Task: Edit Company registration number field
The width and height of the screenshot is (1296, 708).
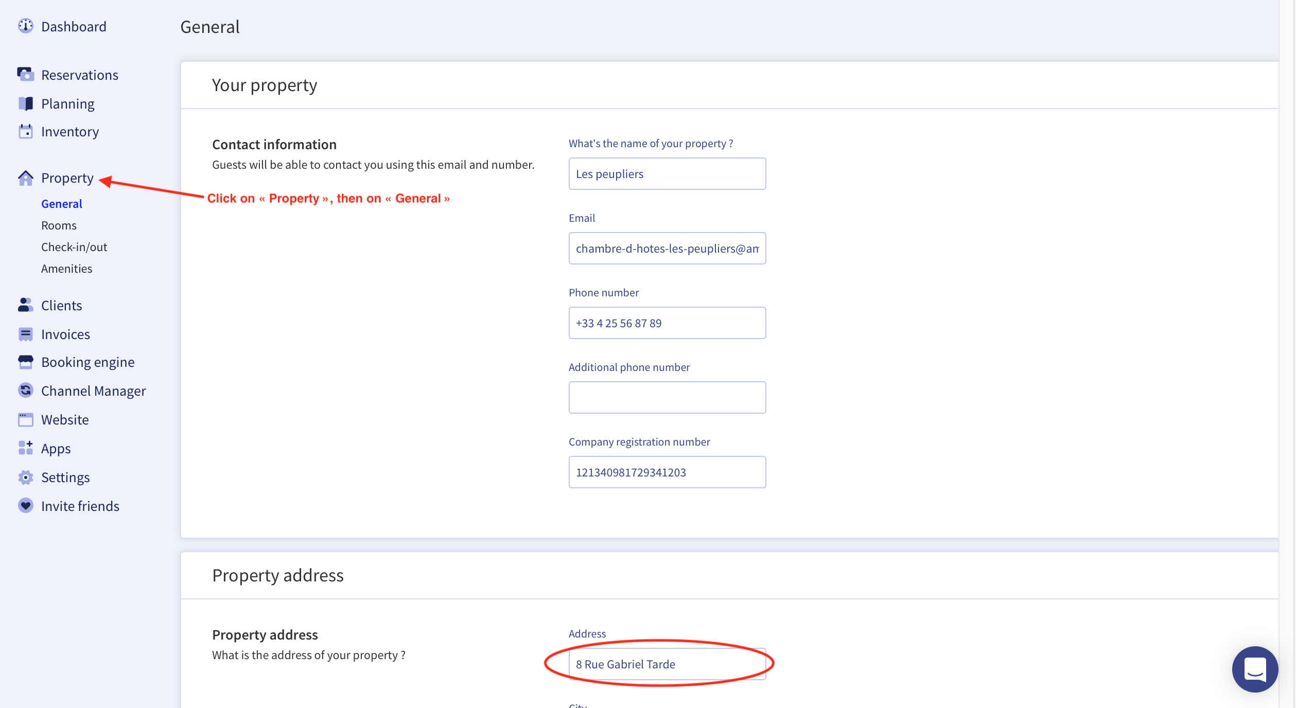Action: [x=667, y=472]
